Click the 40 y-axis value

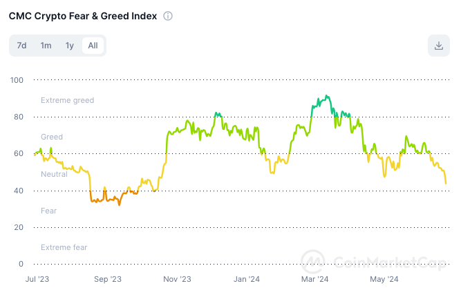point(19,191)
